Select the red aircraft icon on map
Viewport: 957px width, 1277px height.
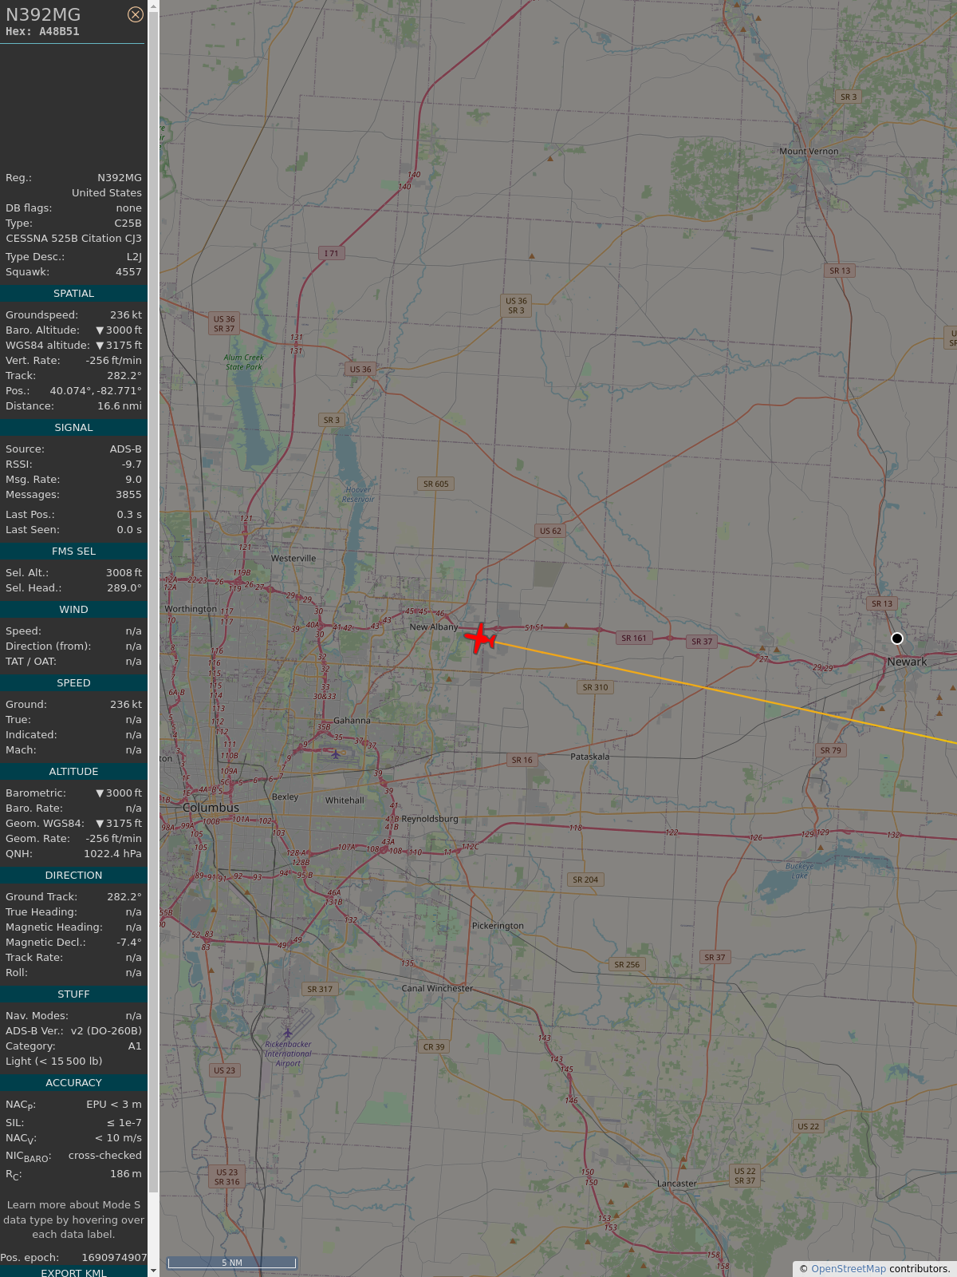click(x=480, y=638)
